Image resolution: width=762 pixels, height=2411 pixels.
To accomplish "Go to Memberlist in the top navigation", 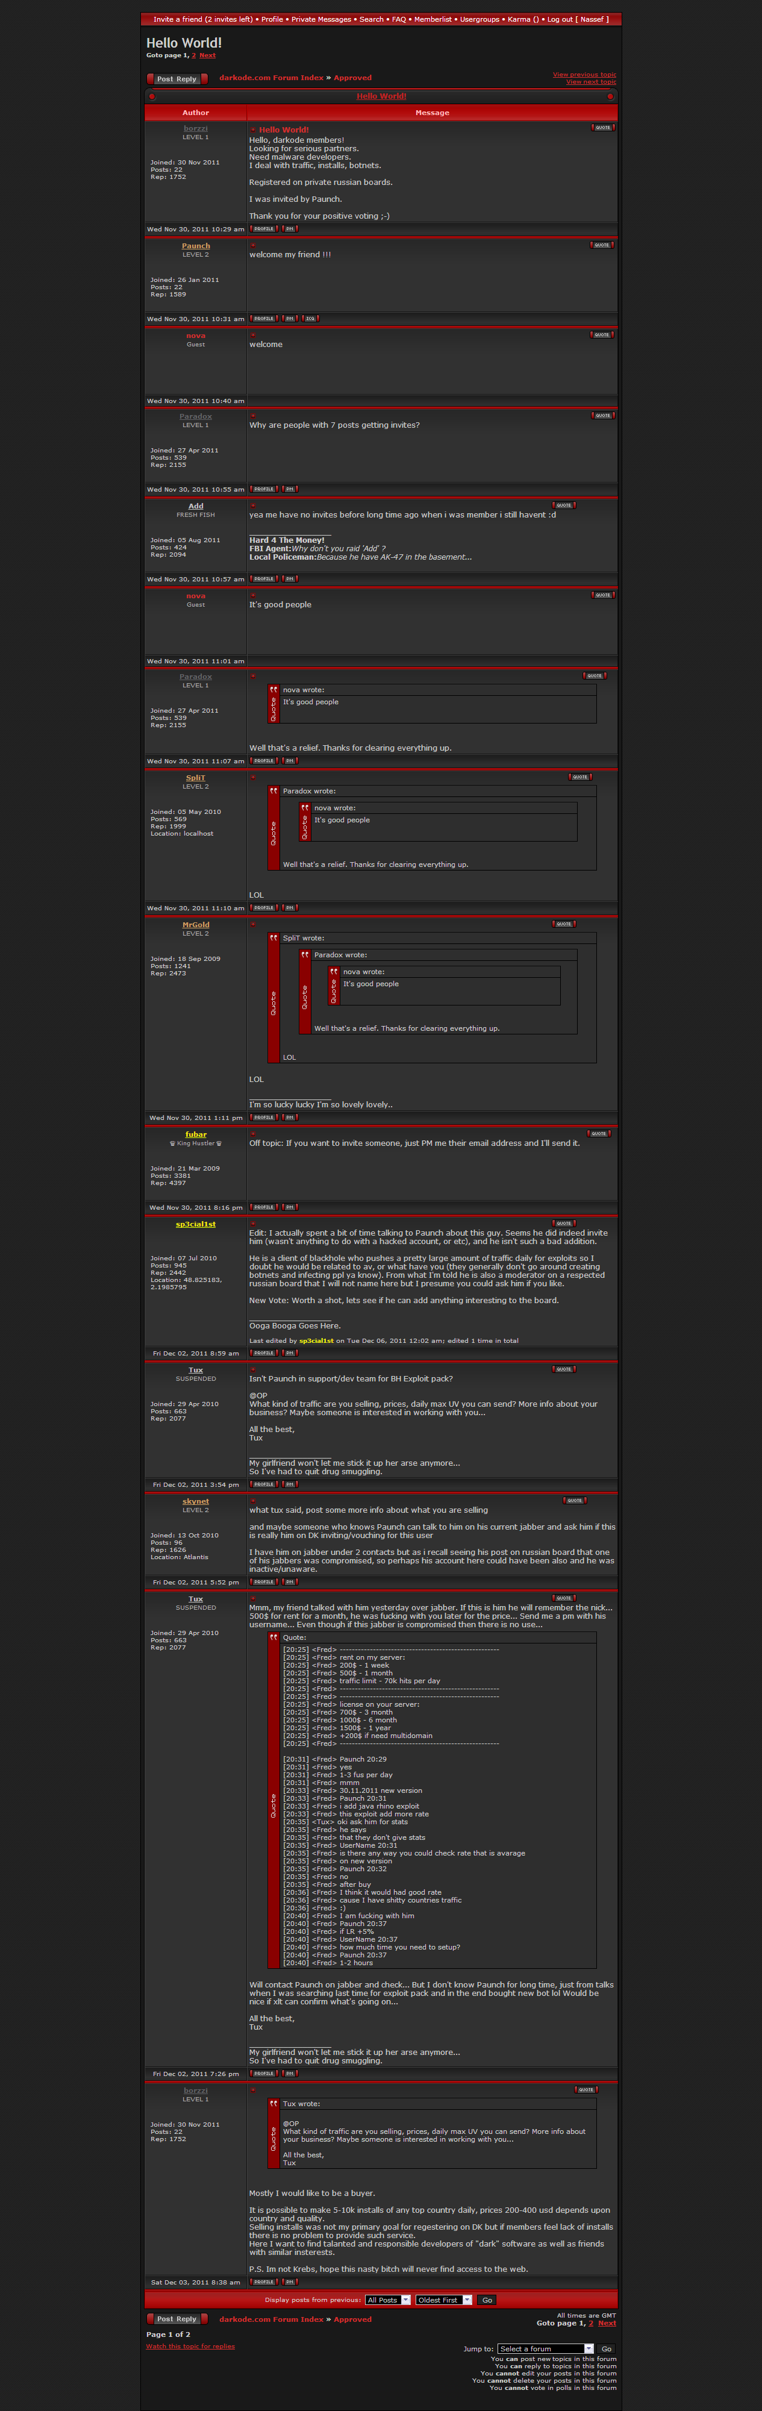I will (x=433, y=19).
